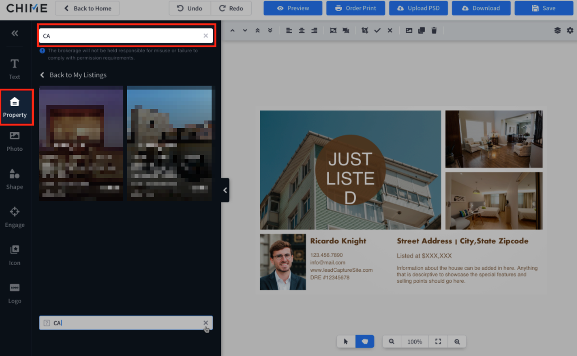The height and width of the screenshot is (356, 577).
Task: Duplicate the selected element
Action: tap(421, 31)
